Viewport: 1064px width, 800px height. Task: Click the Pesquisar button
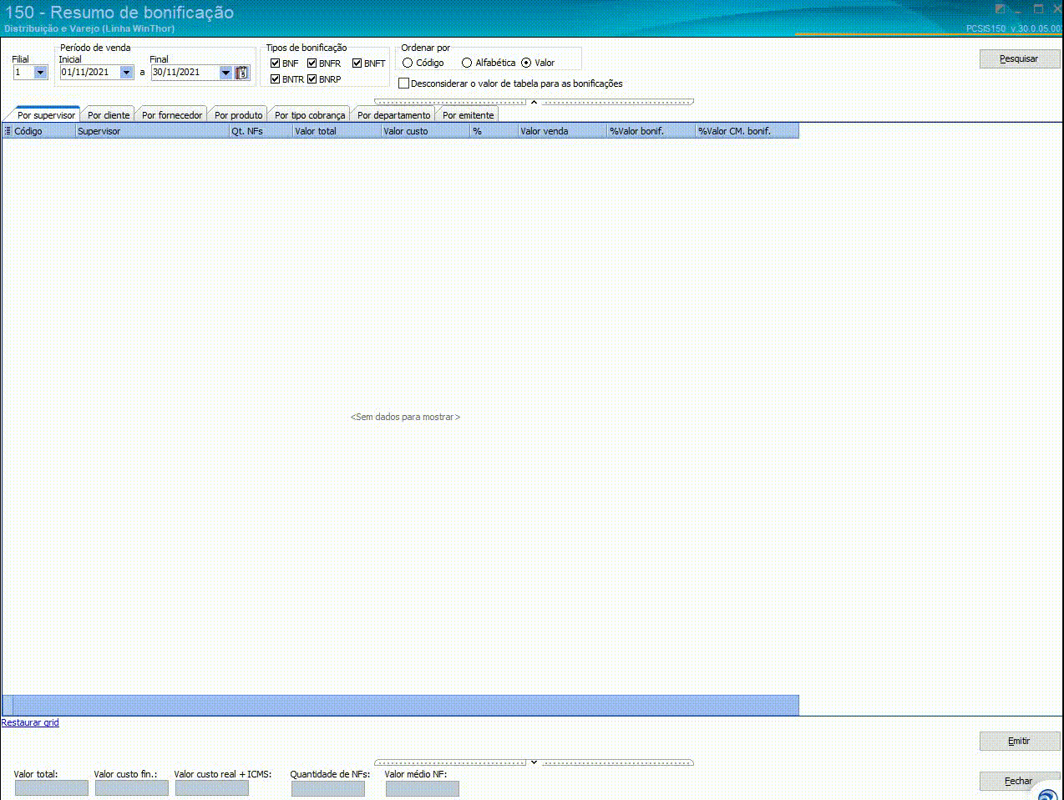point(1019,58)
